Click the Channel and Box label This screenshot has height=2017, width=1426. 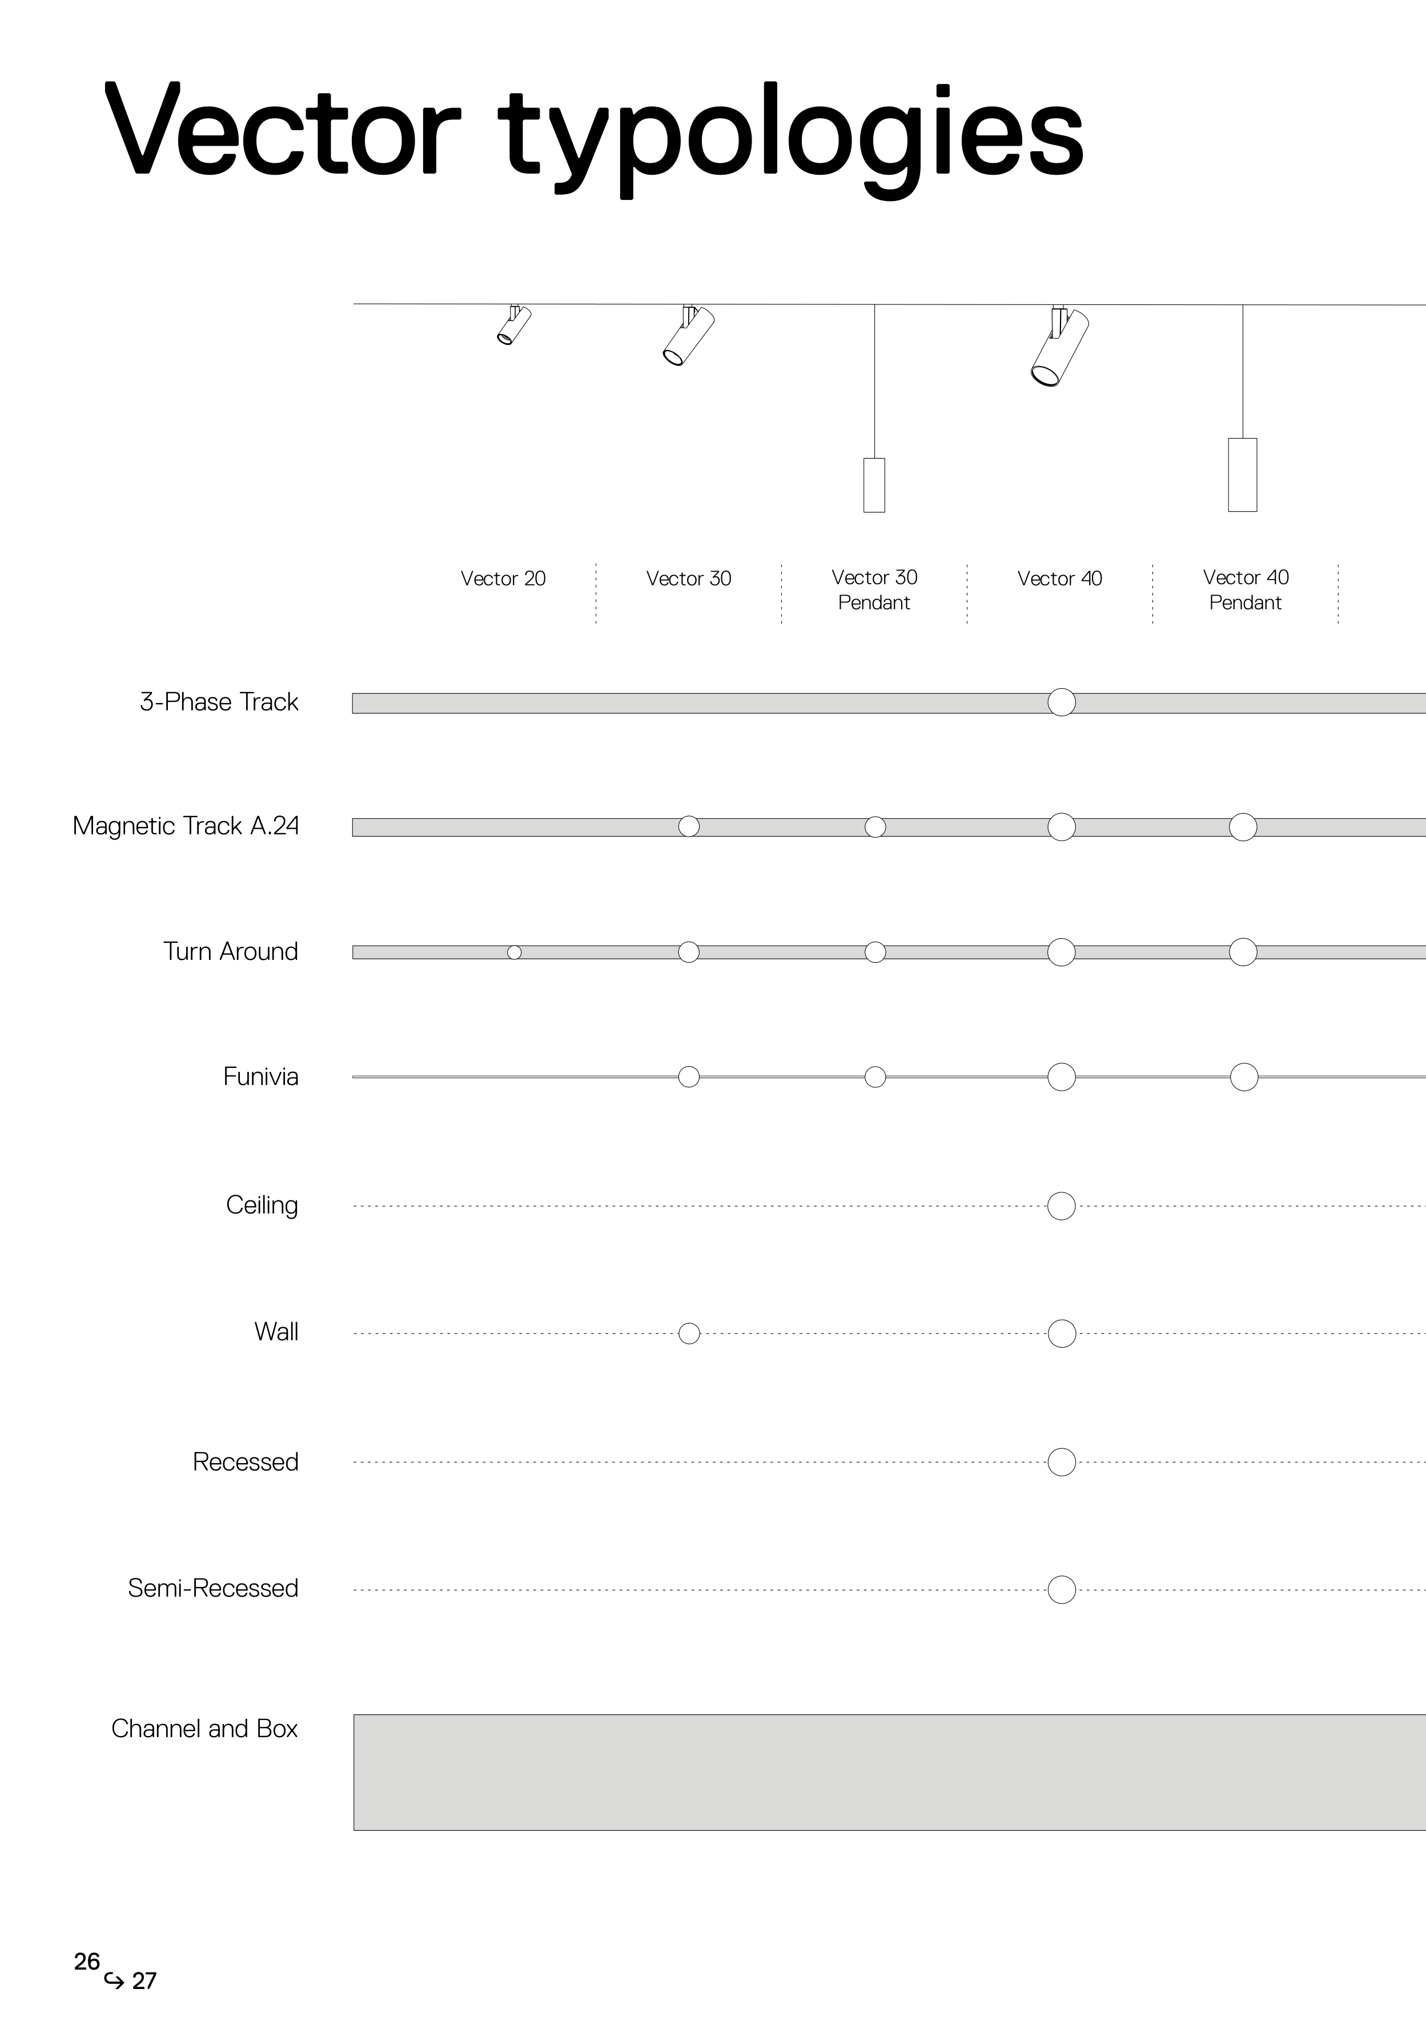[204, 1729]
